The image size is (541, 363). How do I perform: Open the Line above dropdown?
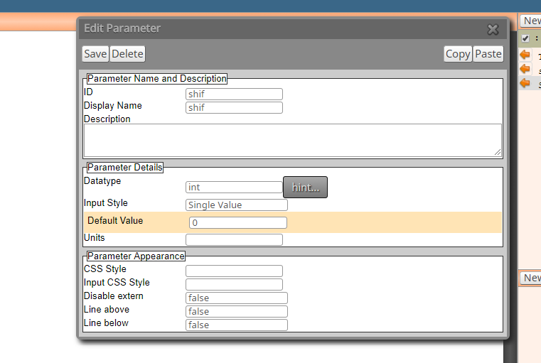pyautogui.click(x=237, y=311)
